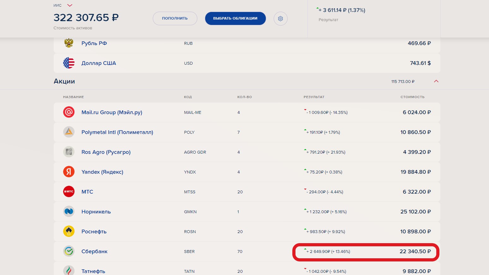Click the RUB currency code

pos(188,43)
